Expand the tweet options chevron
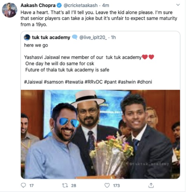This screenshot has width=191, height=192. pos(178,5)
